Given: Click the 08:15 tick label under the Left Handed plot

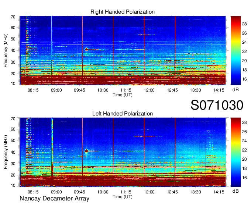Looking at the screenshot, I should click(33, 192).
